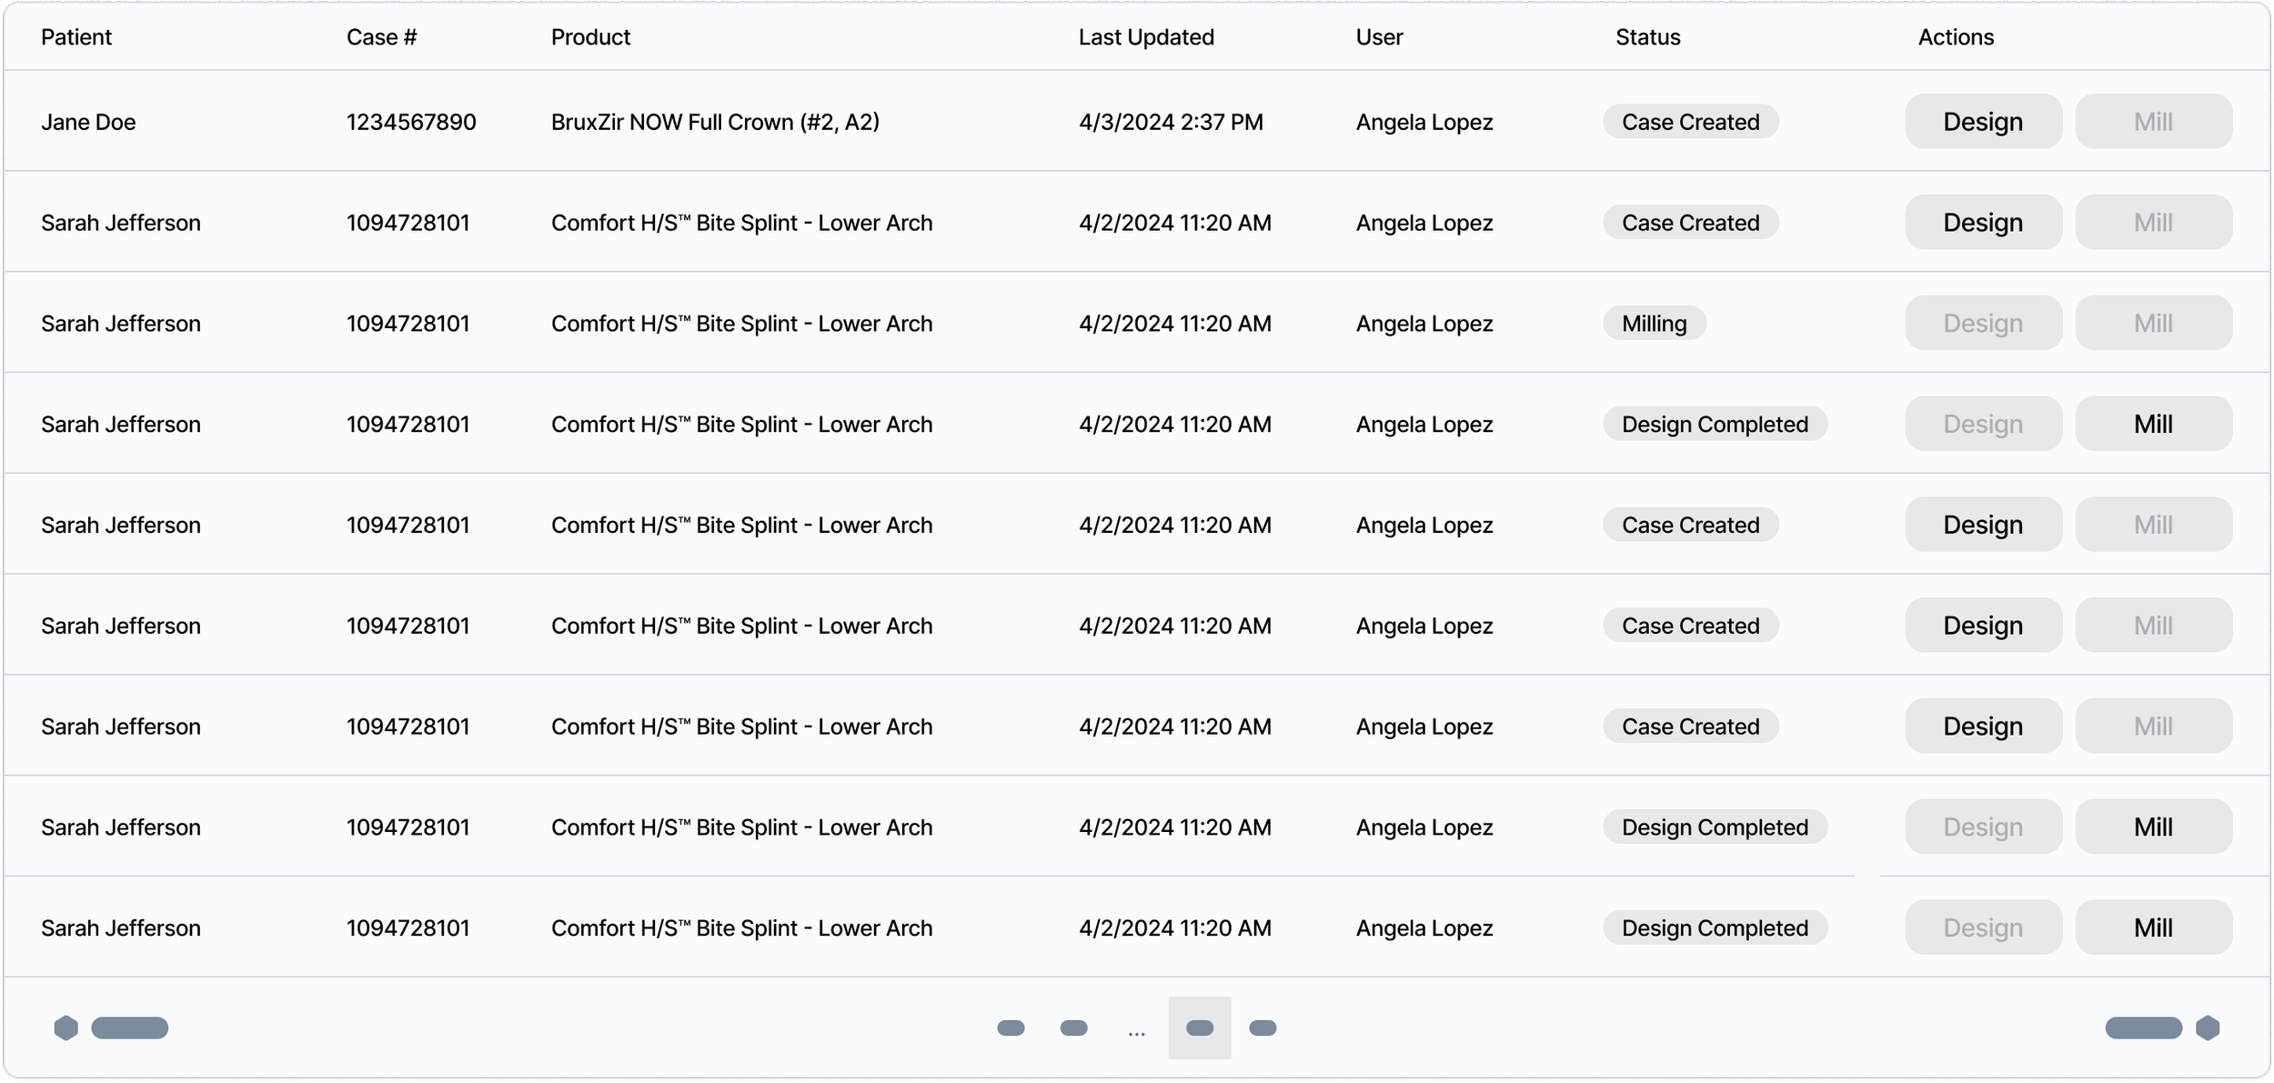Viewport: 2274px width, 1083px height.
Task: Click Case Created badge in Jane Doe row
Action: [x=1691, y=122]
